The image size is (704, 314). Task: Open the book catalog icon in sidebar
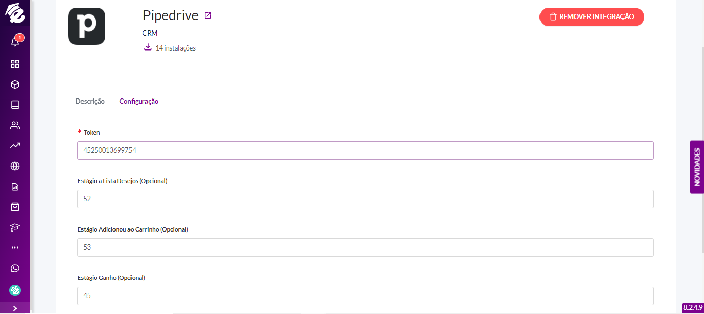tap(15, 105)
